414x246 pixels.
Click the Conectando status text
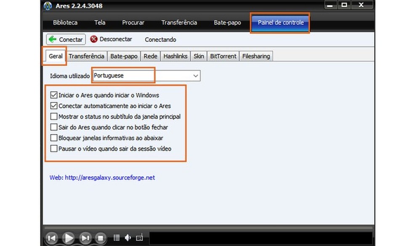161,39
